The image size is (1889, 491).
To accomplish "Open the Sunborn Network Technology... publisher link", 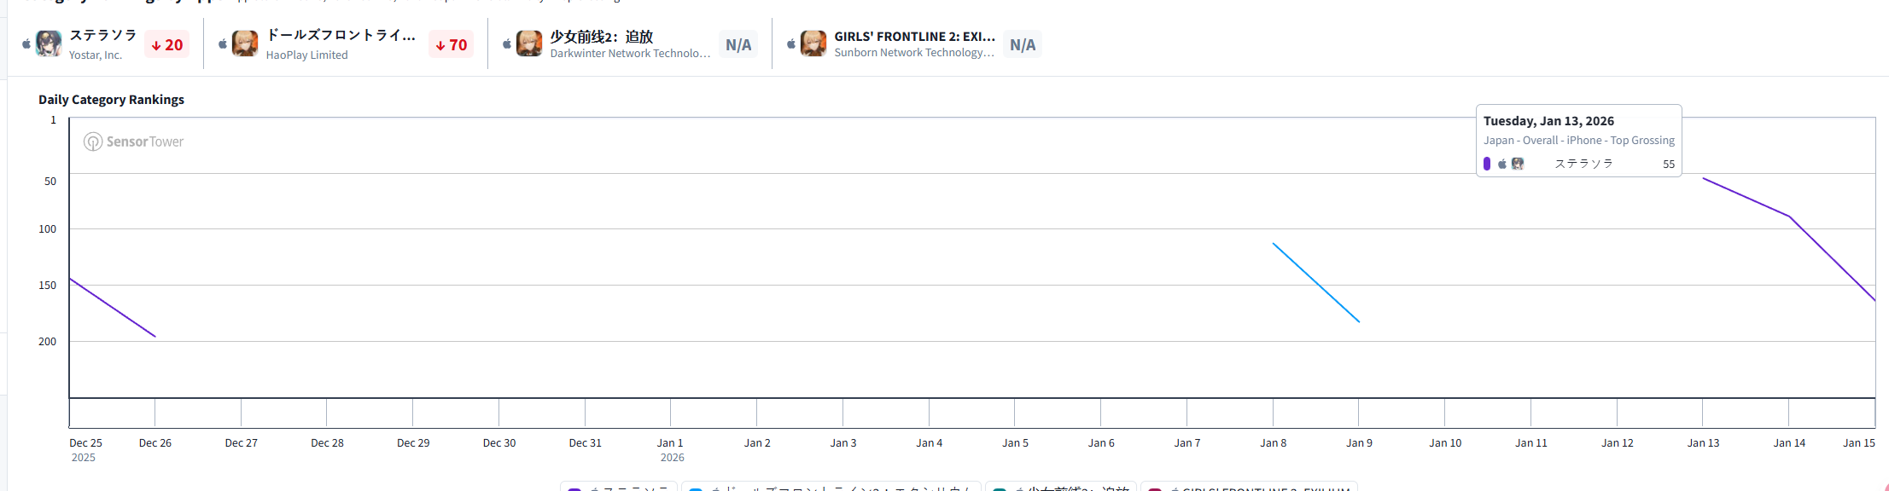I will [914, 53].
